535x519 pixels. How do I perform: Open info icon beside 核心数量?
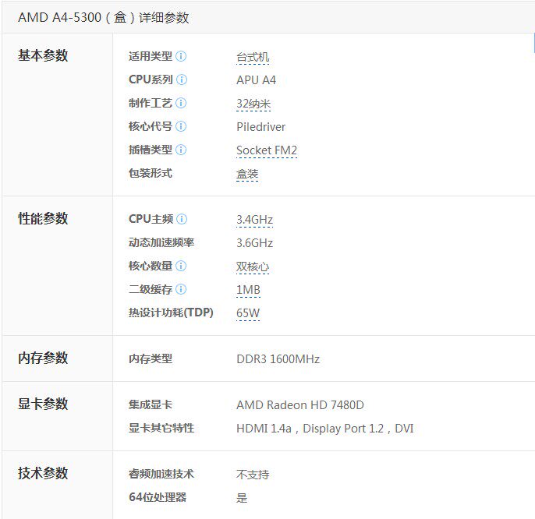[x=181, y=266]
